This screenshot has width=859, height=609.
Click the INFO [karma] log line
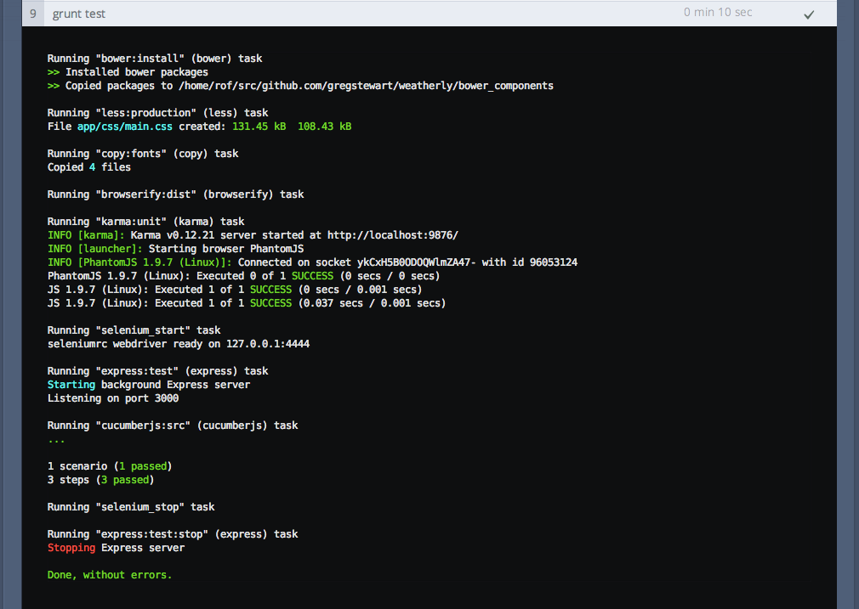point(170,234)
